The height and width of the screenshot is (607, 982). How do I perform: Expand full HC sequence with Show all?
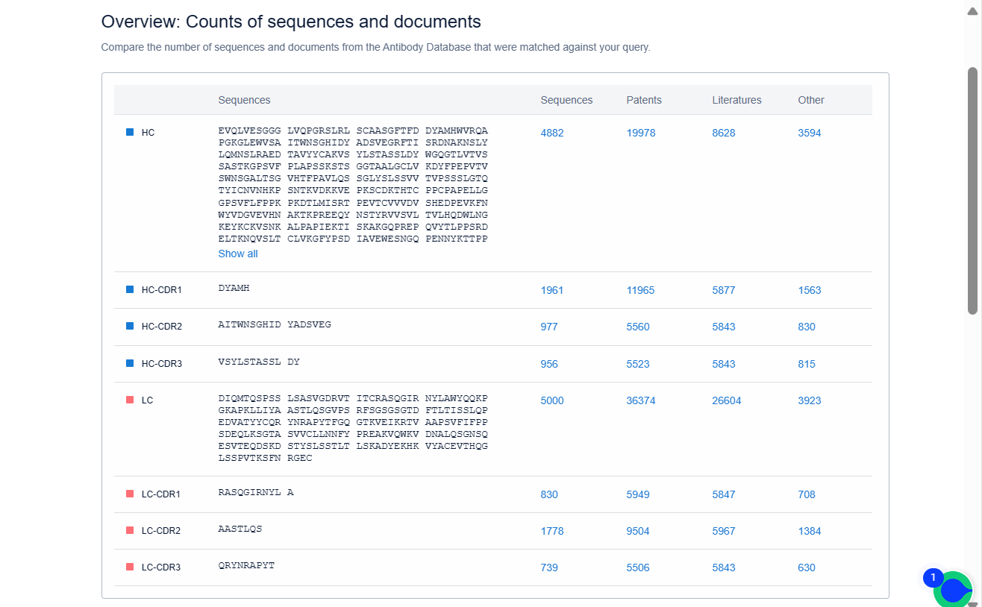(237, 254)
